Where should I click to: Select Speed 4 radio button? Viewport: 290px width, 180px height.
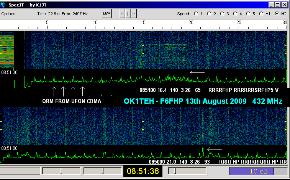pos(235,14)
